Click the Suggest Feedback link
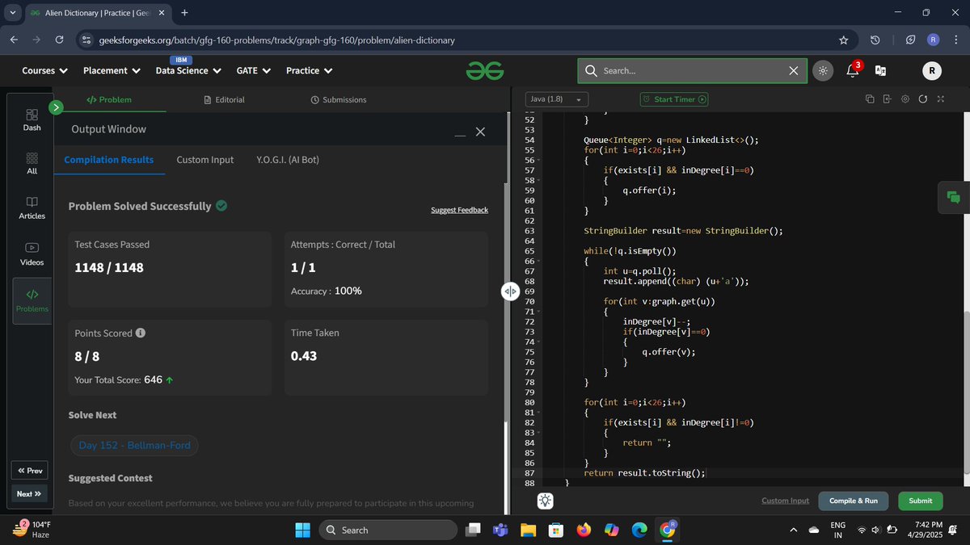The width and height of the screenshot is (970, 545). pos(459,210)
